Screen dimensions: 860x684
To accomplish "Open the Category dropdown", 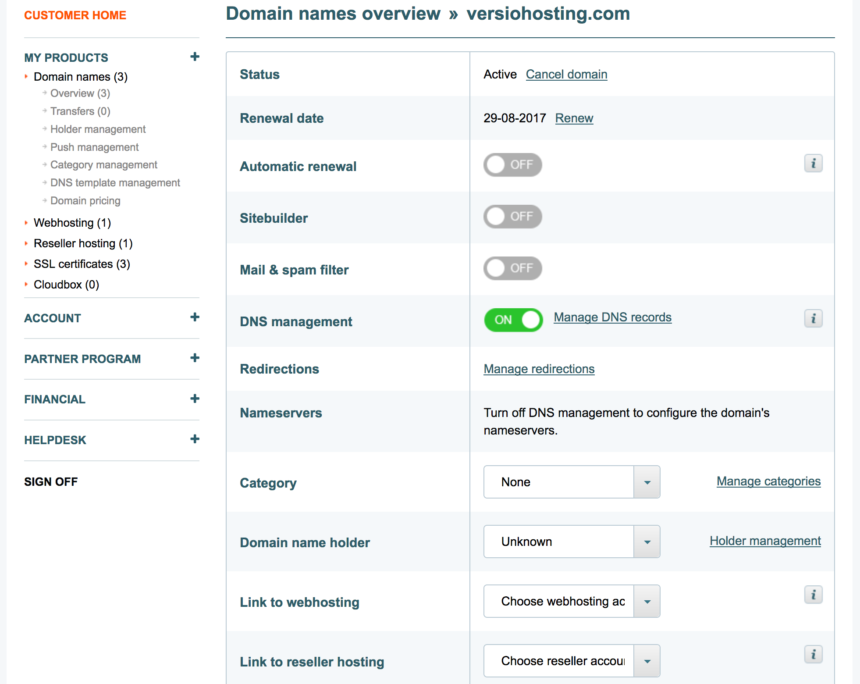I will [x=572, y=482].
